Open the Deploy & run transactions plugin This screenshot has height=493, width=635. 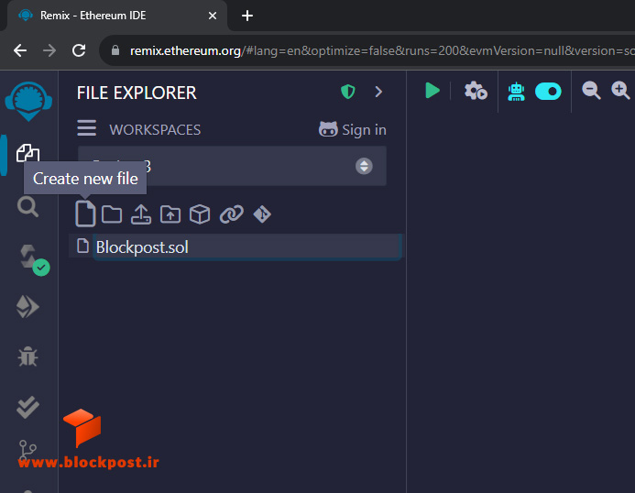click(x=27, y=307)
